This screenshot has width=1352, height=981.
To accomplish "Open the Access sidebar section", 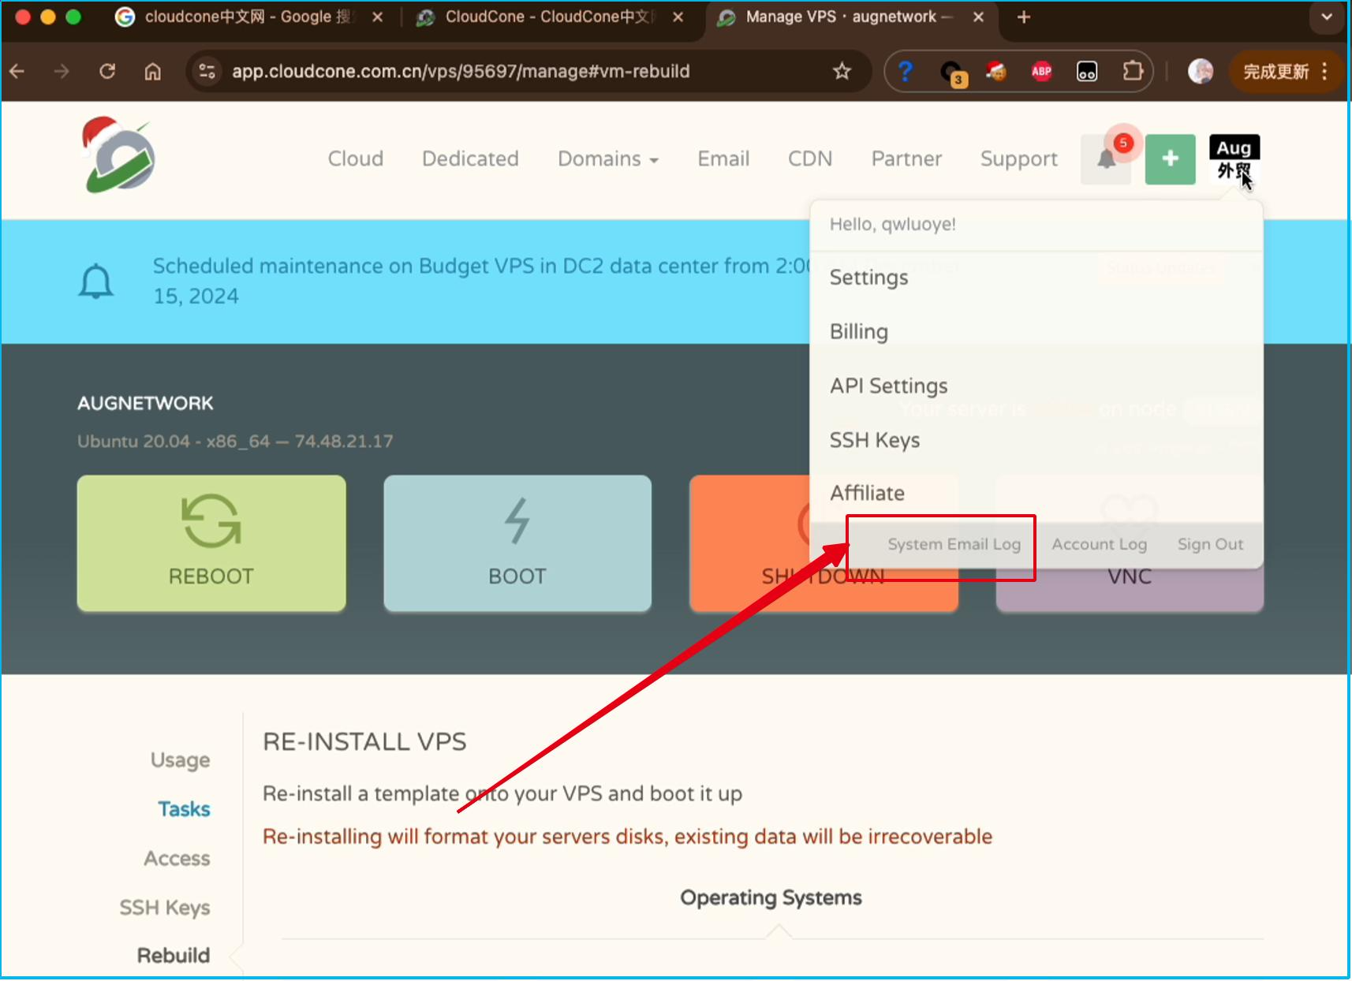I will coord(177,859).
